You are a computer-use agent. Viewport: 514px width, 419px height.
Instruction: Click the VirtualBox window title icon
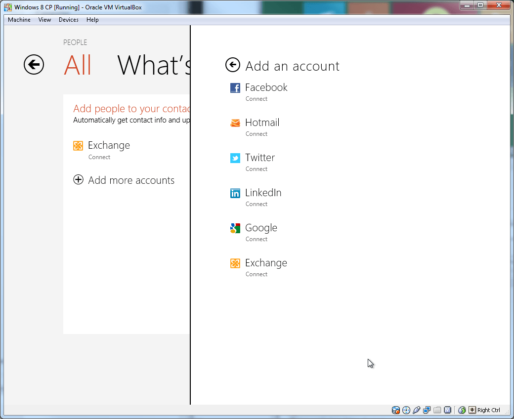(8, 7)
